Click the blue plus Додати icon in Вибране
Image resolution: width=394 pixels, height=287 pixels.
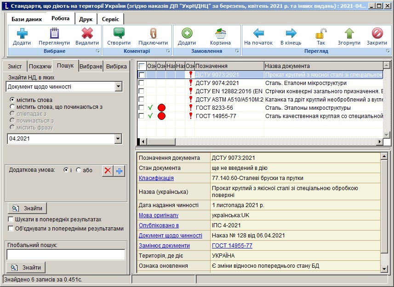point(22,34)
